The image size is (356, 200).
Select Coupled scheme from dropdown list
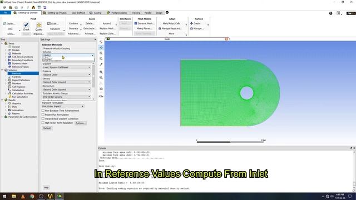(68, 59)
